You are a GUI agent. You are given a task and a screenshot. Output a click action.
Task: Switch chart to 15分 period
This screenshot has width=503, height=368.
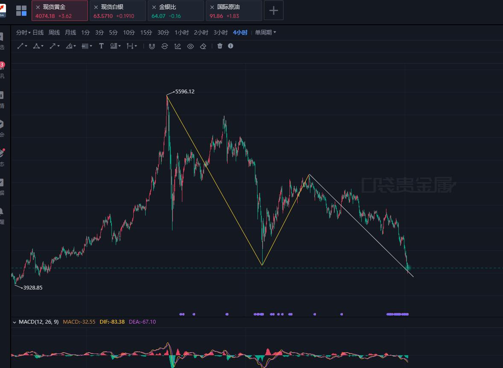(146, 32)
